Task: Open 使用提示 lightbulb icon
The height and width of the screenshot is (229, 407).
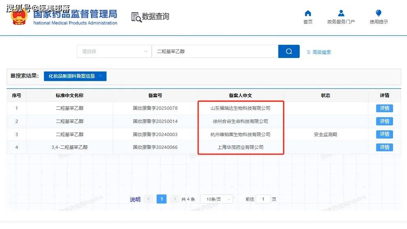Action: (379, 13)
